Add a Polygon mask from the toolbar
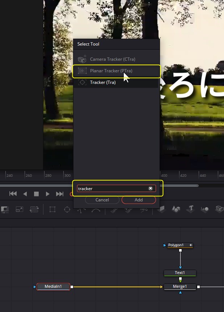Viewport: 224px width, 312px height. click(x=81, y=210)
